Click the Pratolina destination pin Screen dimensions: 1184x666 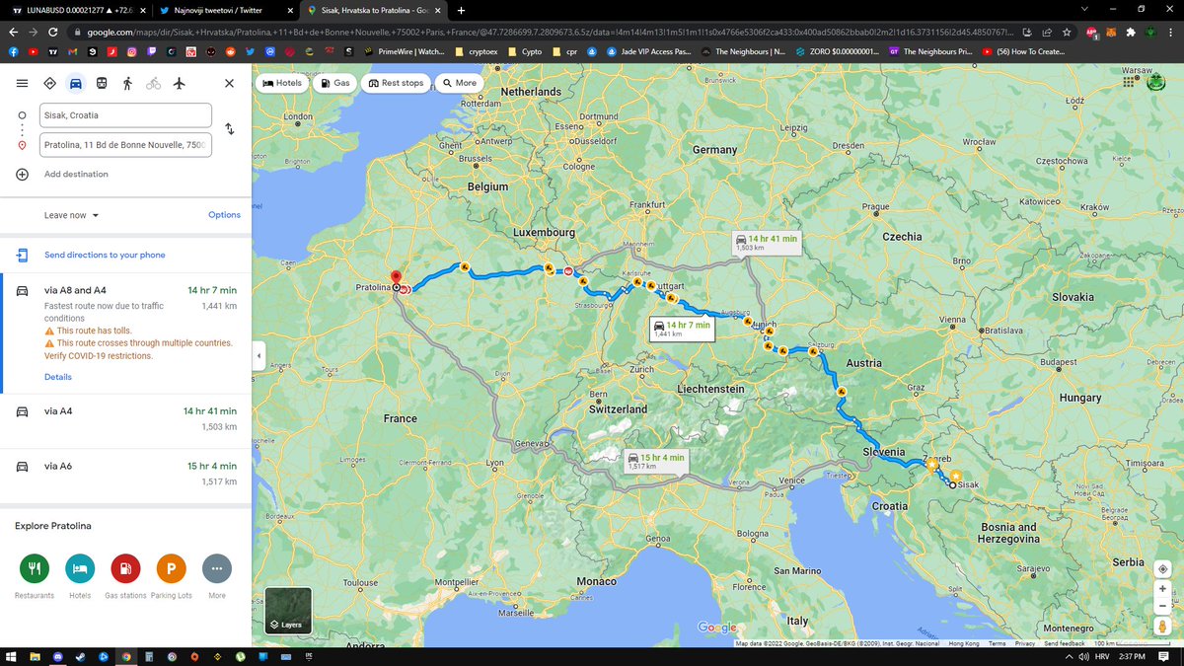[x=395, y=279]
